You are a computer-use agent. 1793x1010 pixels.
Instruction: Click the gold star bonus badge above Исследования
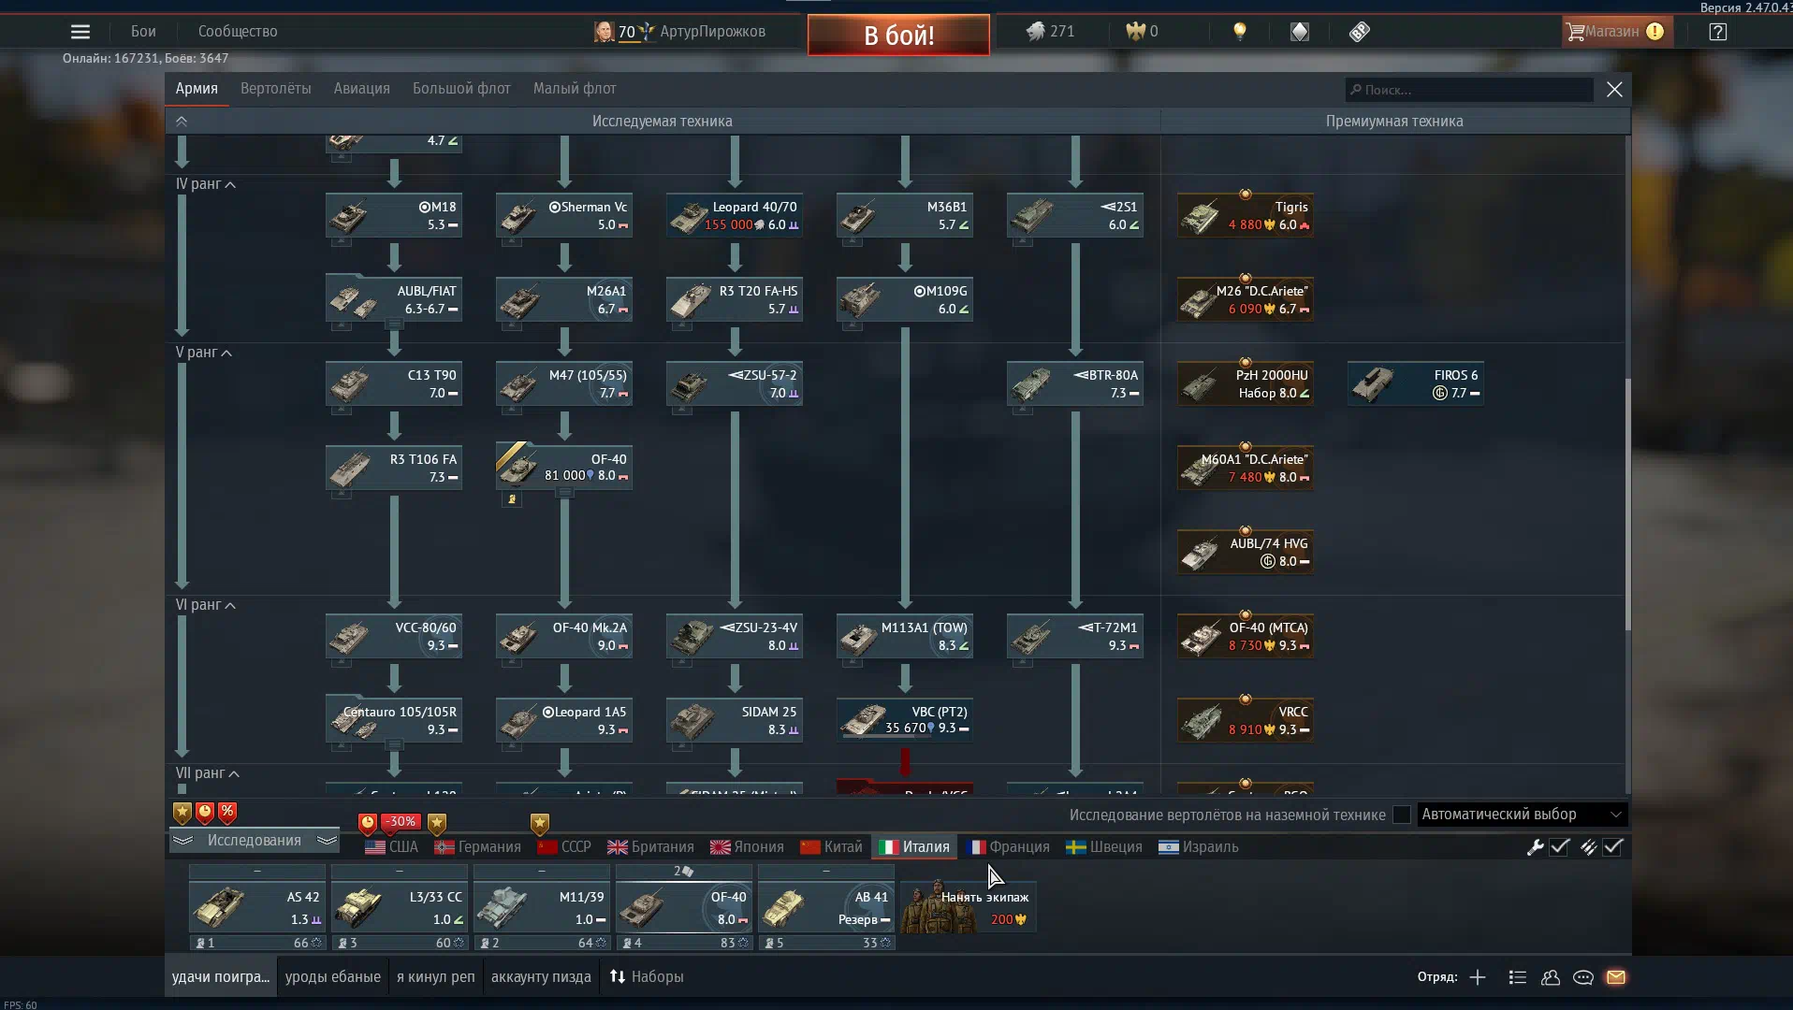pyautogui.click(x=182, y=814)
